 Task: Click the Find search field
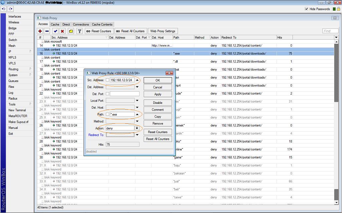click(330, 31)
